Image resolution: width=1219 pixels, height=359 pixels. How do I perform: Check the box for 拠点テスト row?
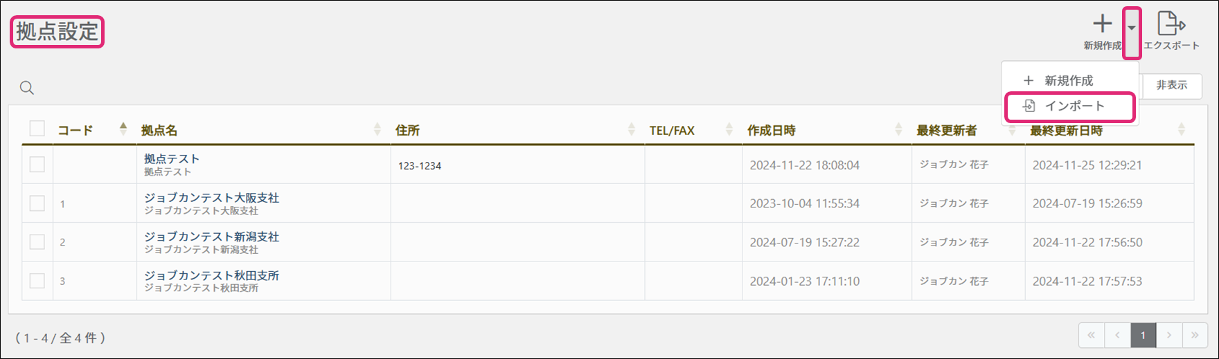click(x=37, y=165)
